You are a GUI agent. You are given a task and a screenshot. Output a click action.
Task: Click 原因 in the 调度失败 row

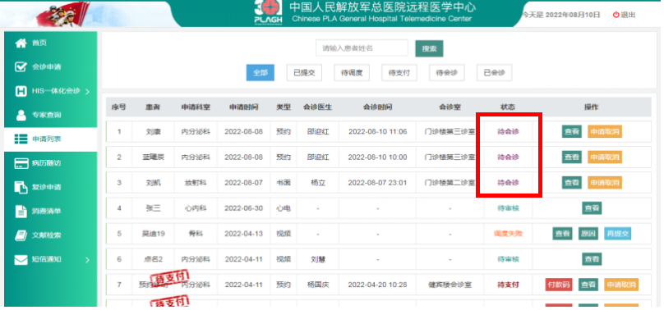pos(588,234)
